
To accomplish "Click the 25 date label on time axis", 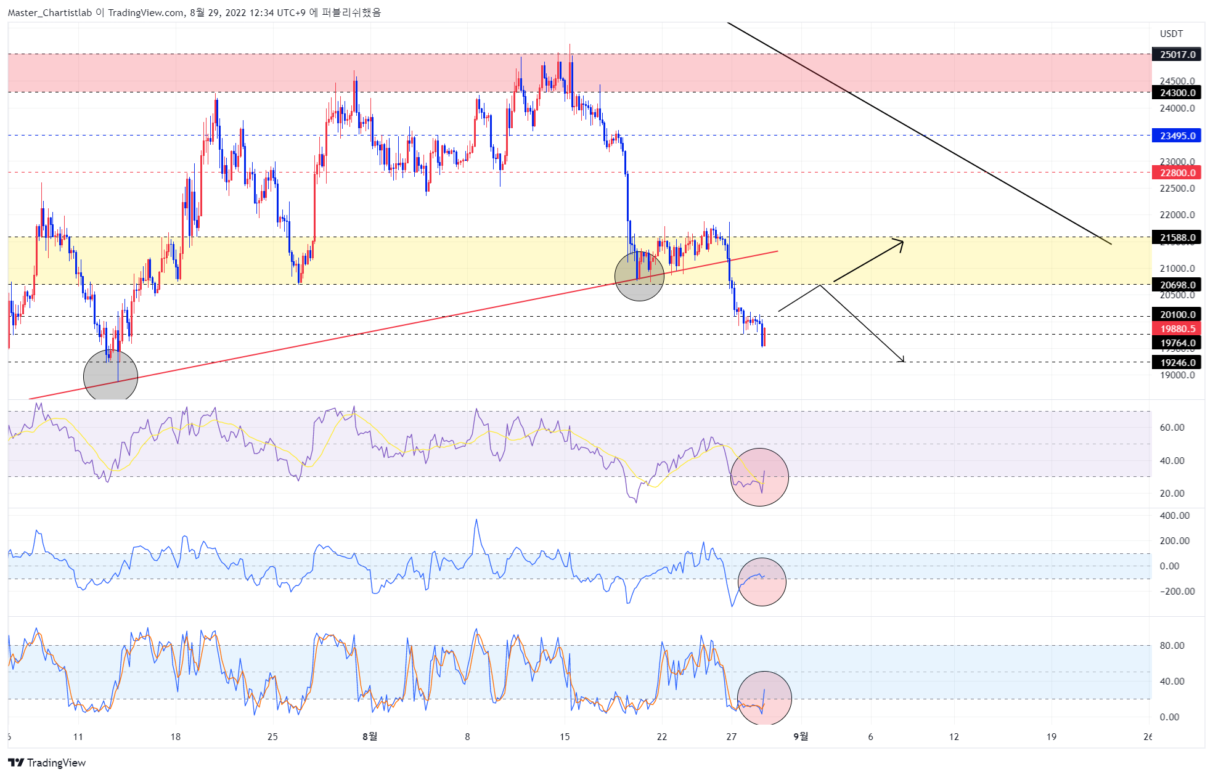I will click(272, 736).
